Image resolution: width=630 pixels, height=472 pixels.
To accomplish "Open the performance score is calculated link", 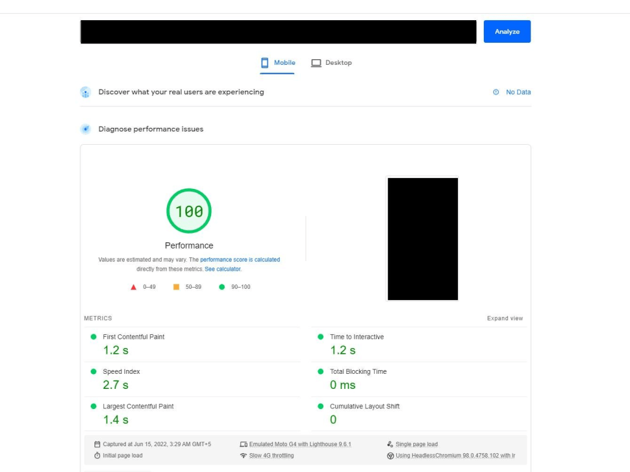I will click(240, 260).
